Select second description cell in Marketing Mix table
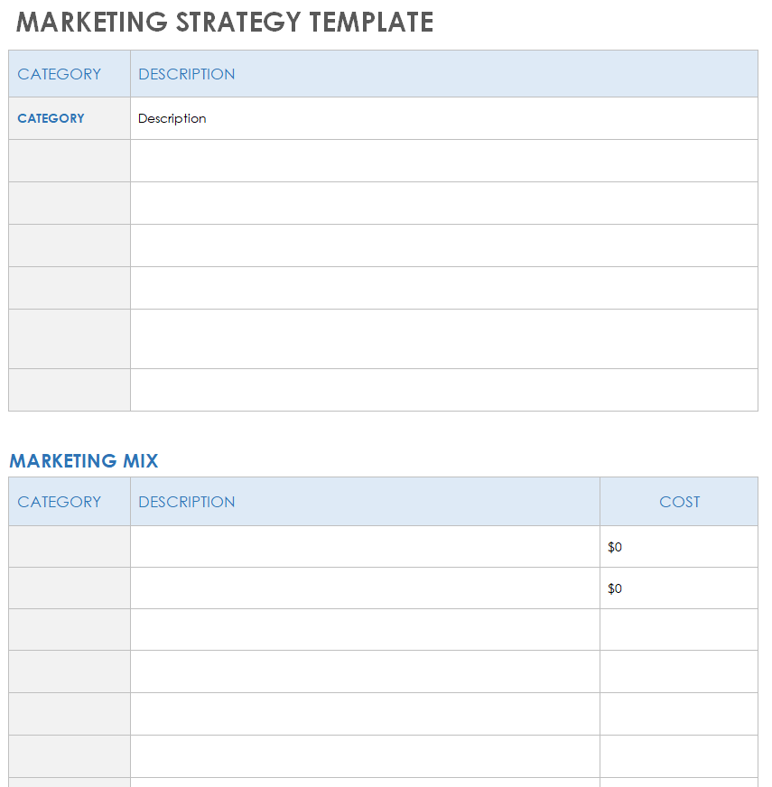Image resolution: width=772 pixels, height=787 pixels. pyautogui.click(x=365, y=588)
